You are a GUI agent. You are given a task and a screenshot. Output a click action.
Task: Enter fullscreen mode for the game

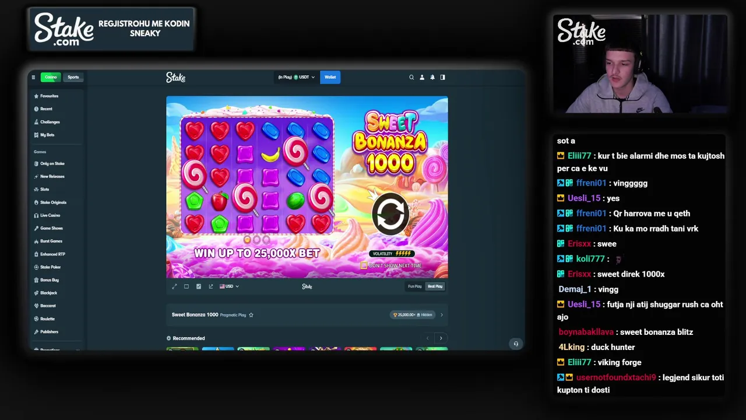tap(174, 286)
